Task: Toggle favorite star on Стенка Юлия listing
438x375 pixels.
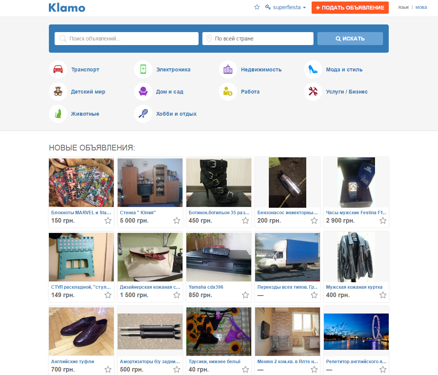Action: pyautogui.click(x=176, y=221)
